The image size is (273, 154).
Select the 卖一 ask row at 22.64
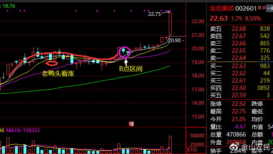(240, 58)
